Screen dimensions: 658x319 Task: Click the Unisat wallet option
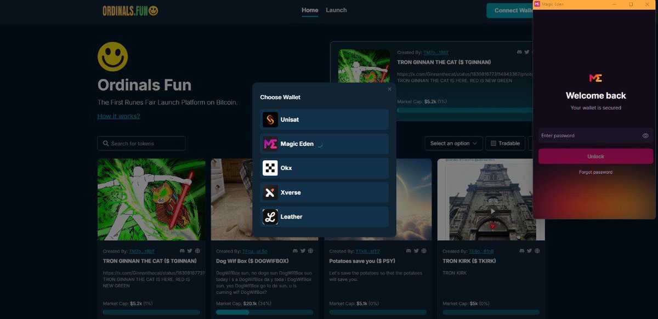pos(324,119)
